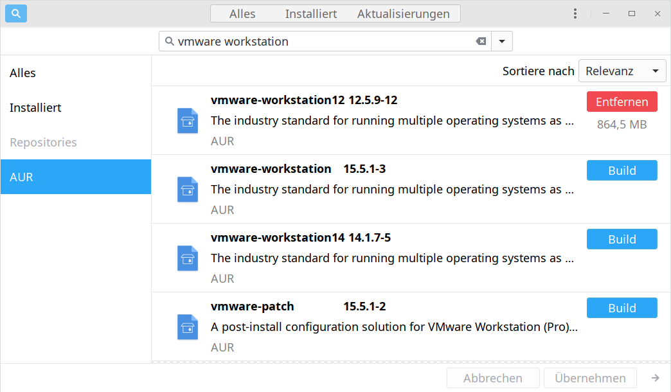Select Installiert in the sidebar
The width and height of the screenshot is (671, 392).
35,108
